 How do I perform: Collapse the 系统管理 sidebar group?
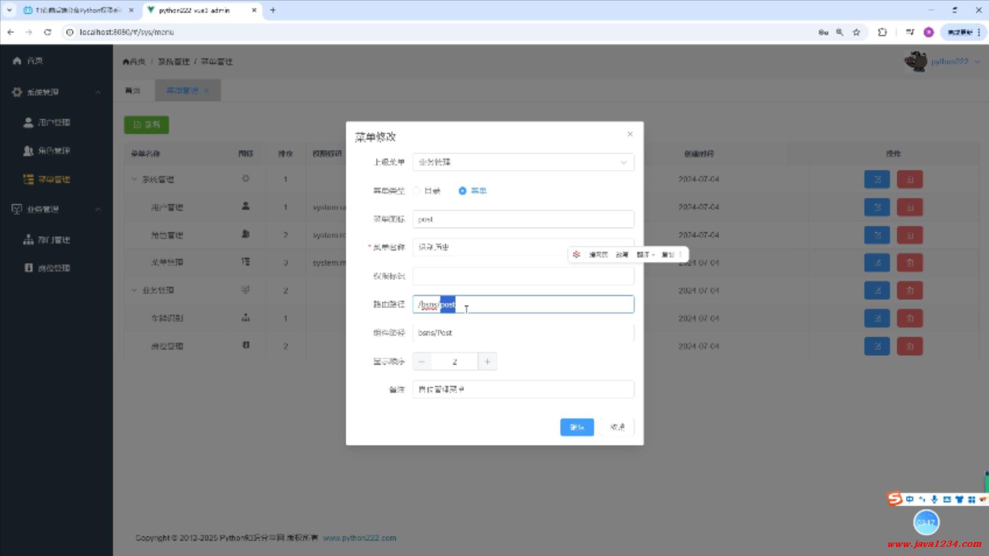[98, 92]
